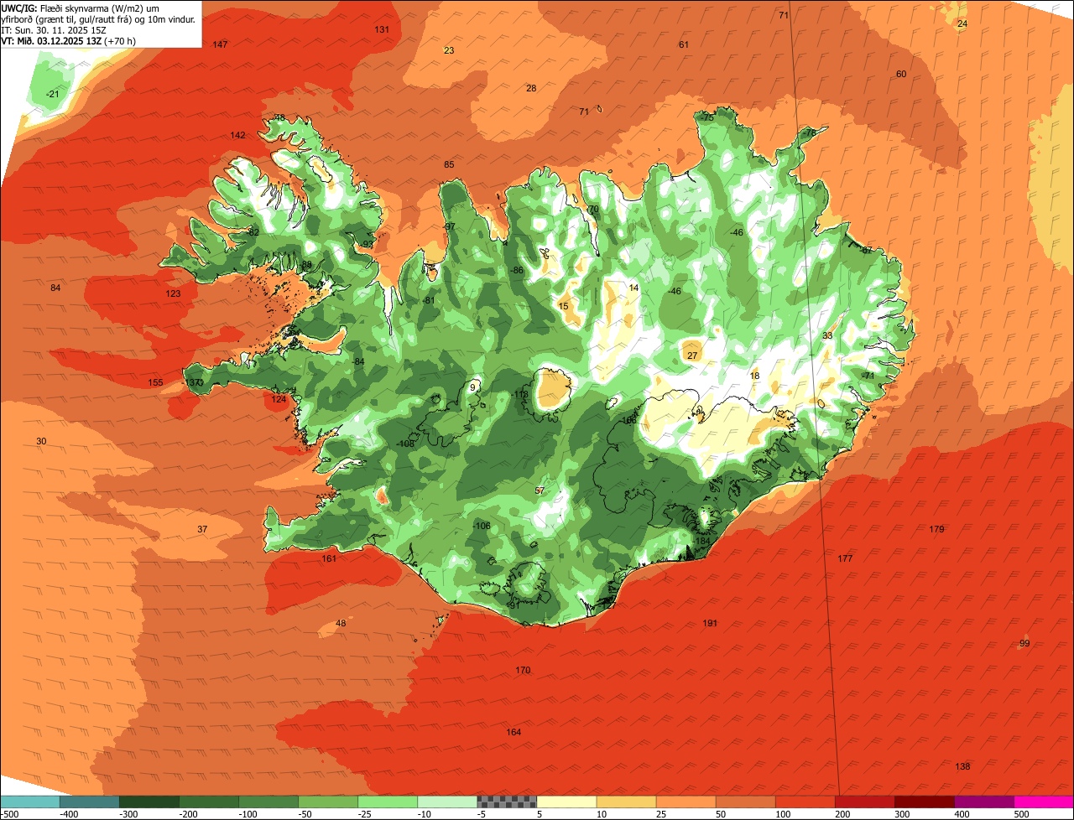The image size is (1074, 820).
Task: Click the map value '124'
Action: (279, 399)
